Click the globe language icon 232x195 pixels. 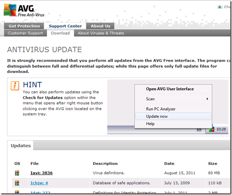pos(220,7)
